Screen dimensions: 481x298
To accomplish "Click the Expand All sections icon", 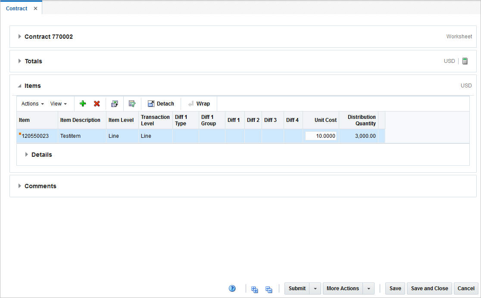I will 254,289.
